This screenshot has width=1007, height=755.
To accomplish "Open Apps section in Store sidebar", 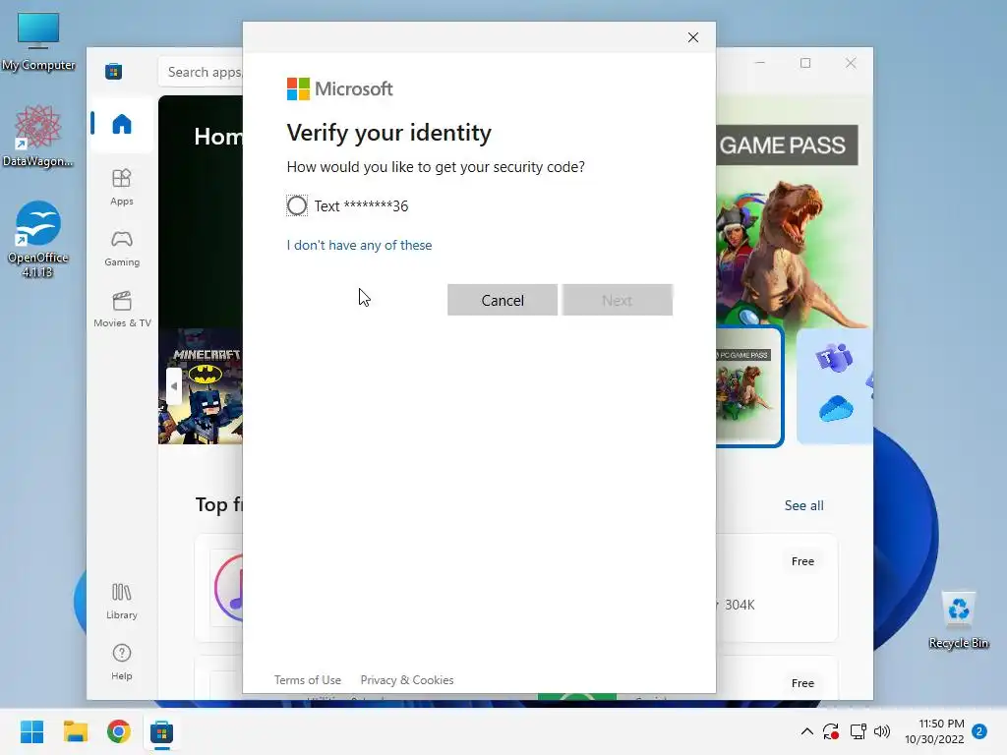I will [x=121, y=187].
